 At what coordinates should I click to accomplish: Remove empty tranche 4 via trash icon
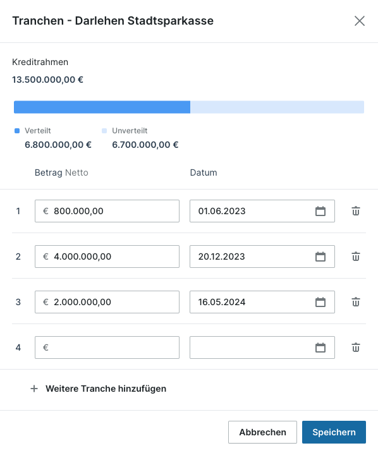[x=356, y=347]
